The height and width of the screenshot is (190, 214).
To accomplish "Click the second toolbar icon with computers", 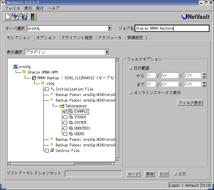I will point(16,17).
